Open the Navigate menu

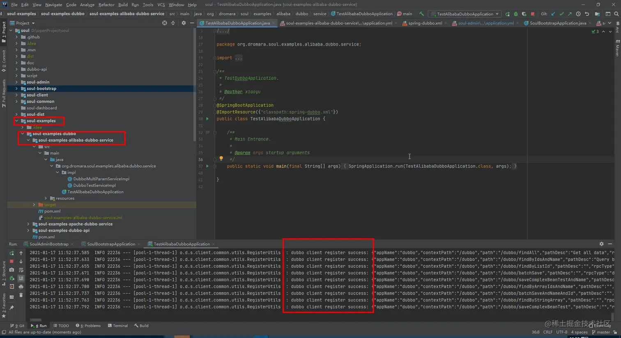(x=53, y=5)
